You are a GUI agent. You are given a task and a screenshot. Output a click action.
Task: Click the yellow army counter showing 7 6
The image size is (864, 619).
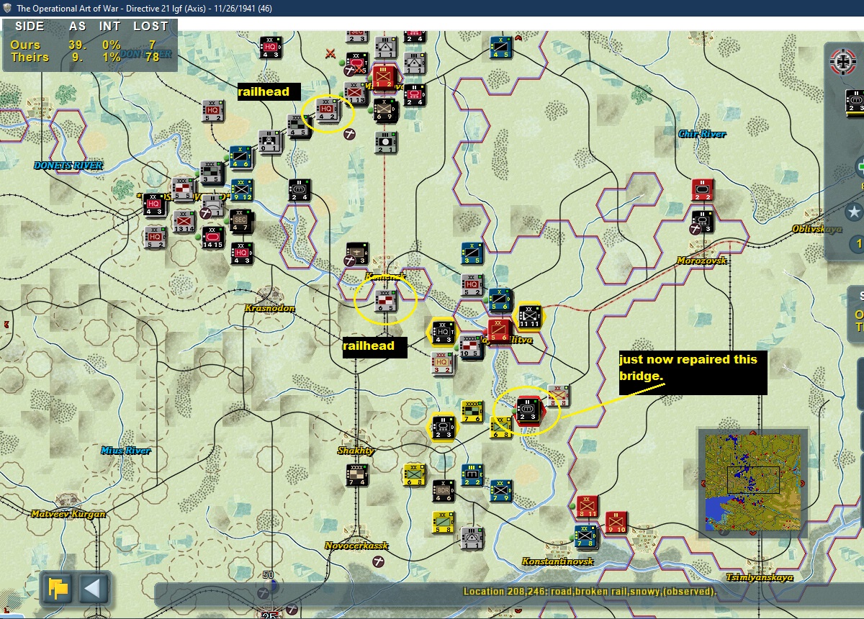click(472, 410)
